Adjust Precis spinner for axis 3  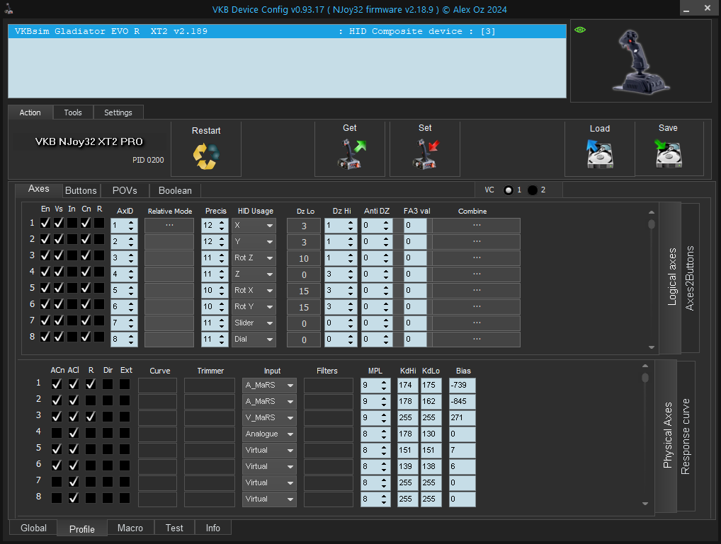click(x=222, y=257)
